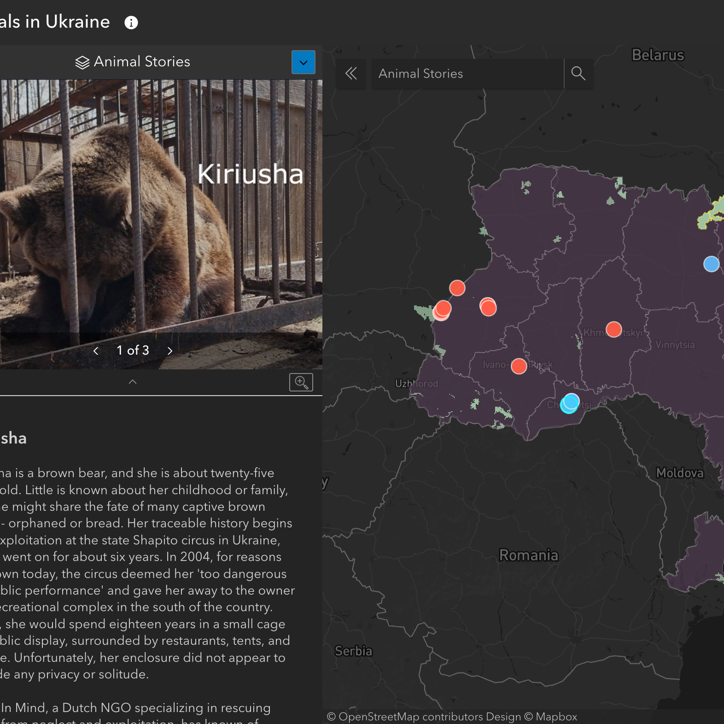
Task: Open the Animal Stories dropdown arrow
Action: click(304, 62)
